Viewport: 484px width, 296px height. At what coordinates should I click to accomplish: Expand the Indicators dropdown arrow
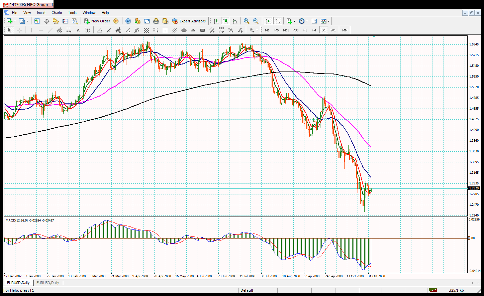coord(295,21)
